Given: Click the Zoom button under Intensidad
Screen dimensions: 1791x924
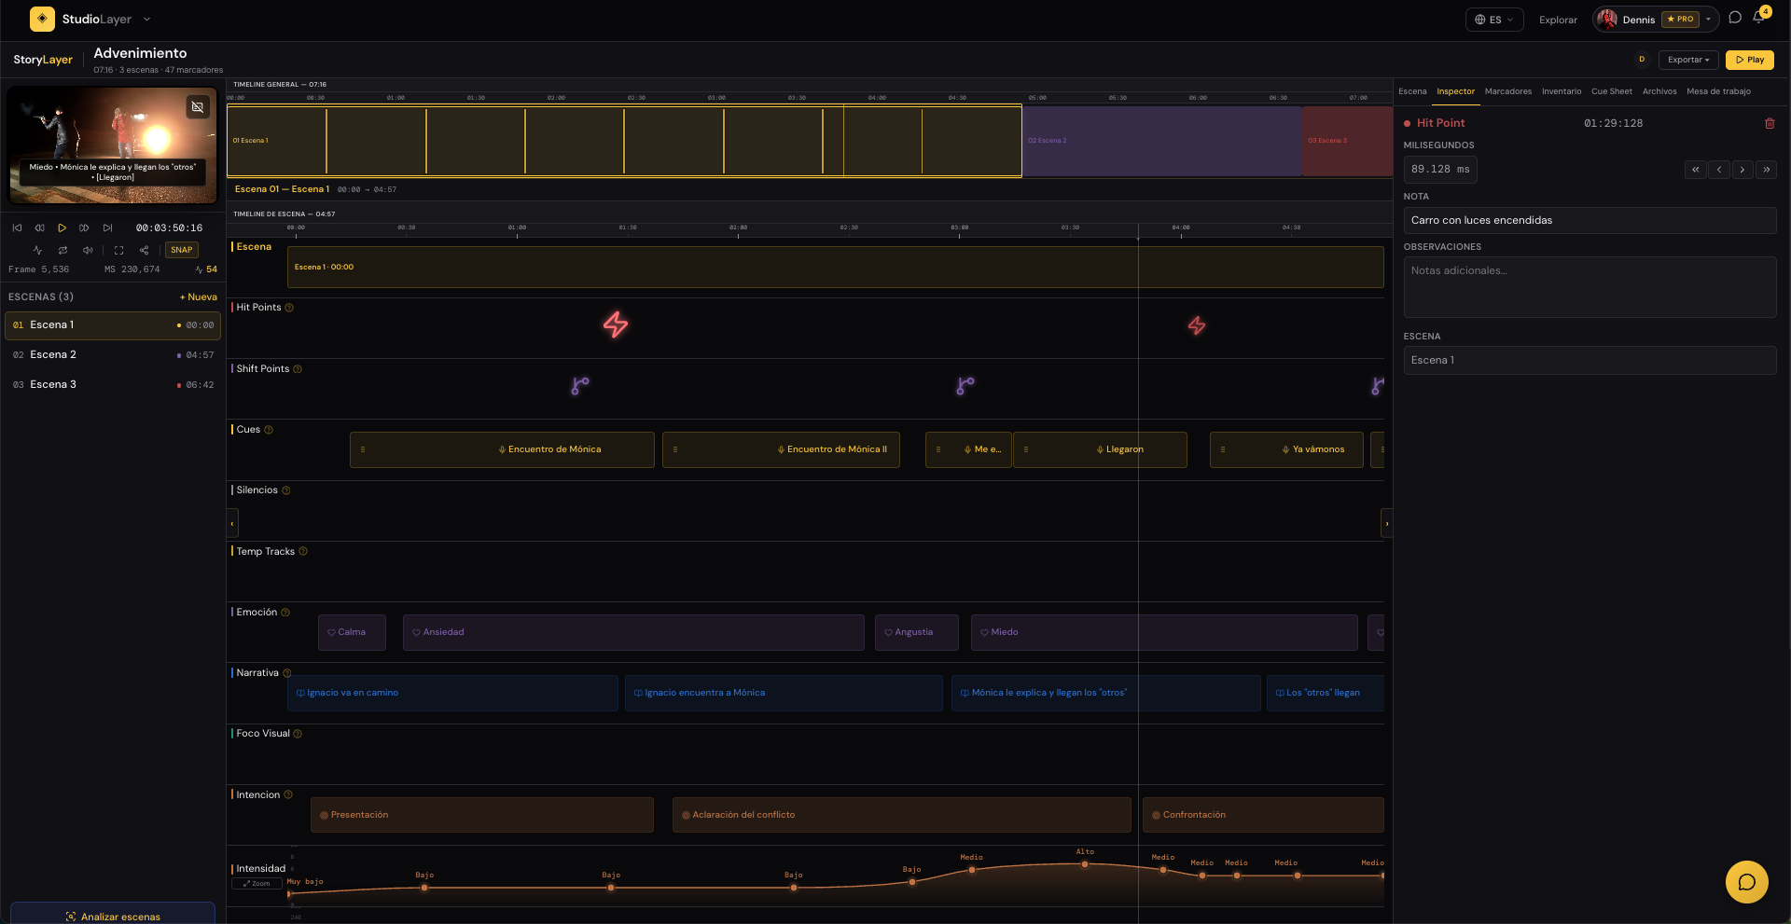Looking at the screenshot, I should (x=257, y=884).
